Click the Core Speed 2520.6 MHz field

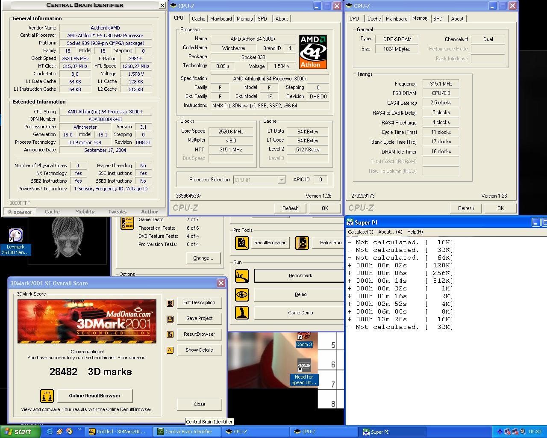(x=231, y=132)
